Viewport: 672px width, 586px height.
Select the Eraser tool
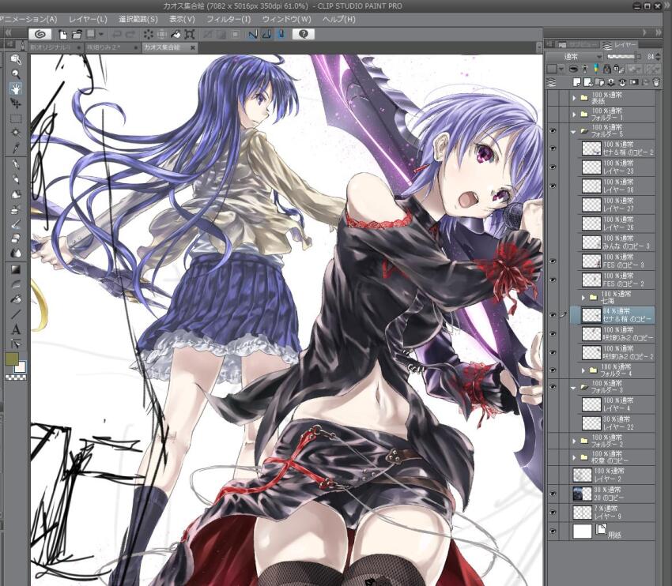point(16,238)
